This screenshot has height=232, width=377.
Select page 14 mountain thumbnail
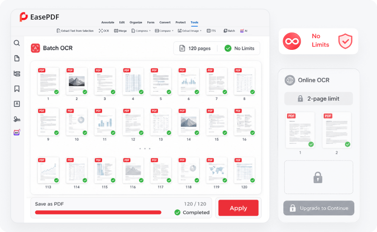[188, 122]
